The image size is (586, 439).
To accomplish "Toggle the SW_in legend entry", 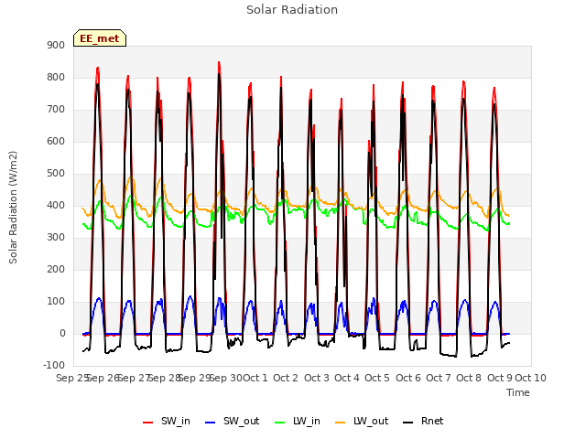I will click(x=167, y=421).
